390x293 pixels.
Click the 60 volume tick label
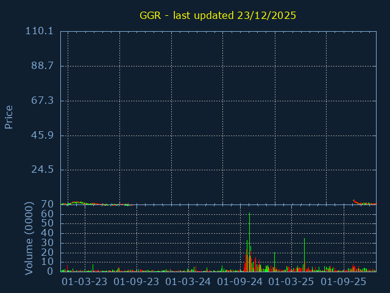(x=48, y=214)
